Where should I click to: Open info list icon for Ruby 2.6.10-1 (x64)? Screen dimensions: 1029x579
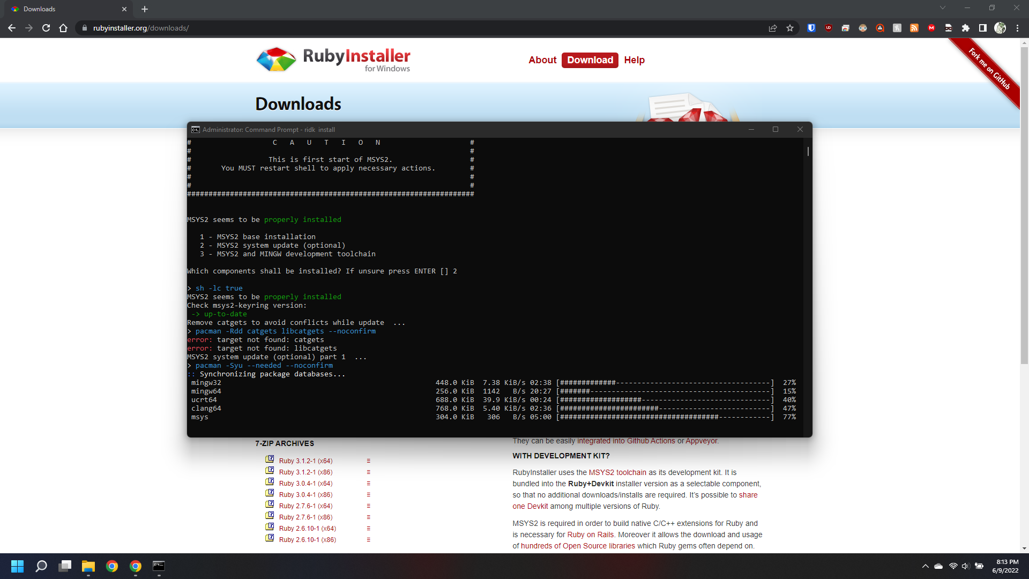[368, 529]
